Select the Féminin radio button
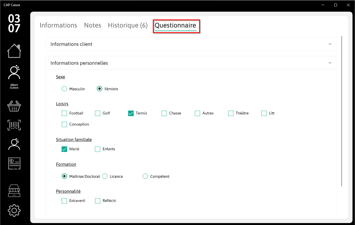Viewport: 355px width, 225px height. pos(100,89)
